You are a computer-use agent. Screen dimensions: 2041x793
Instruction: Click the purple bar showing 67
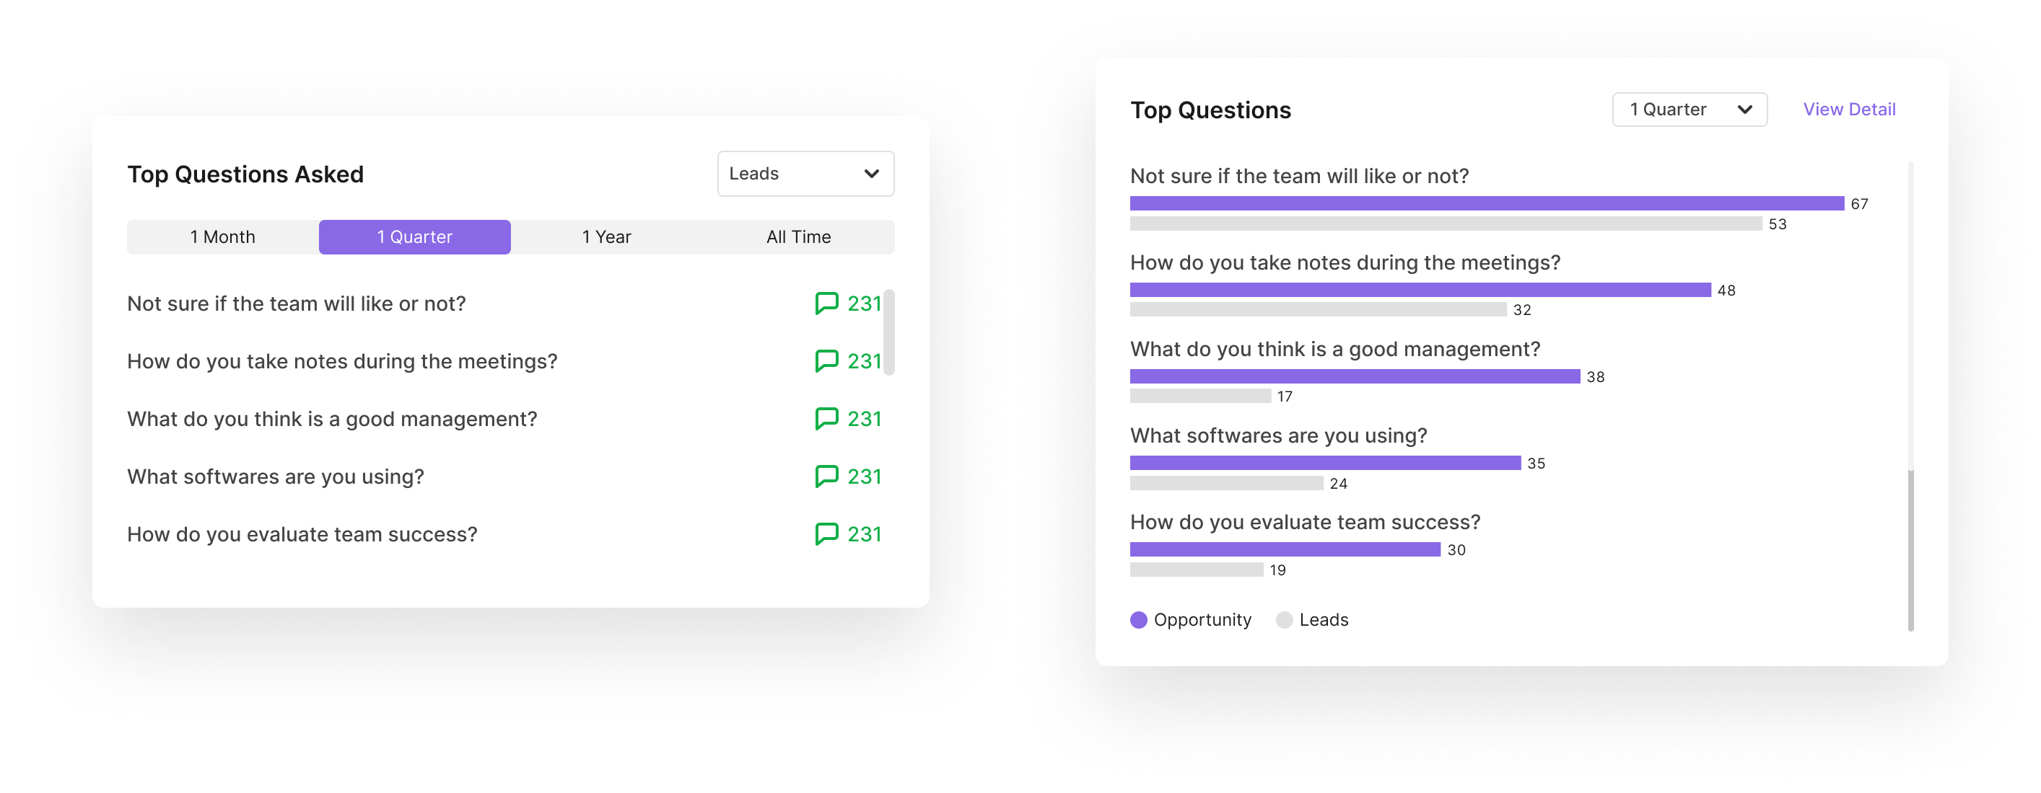pyautogui.click(x=1487, y=203)
